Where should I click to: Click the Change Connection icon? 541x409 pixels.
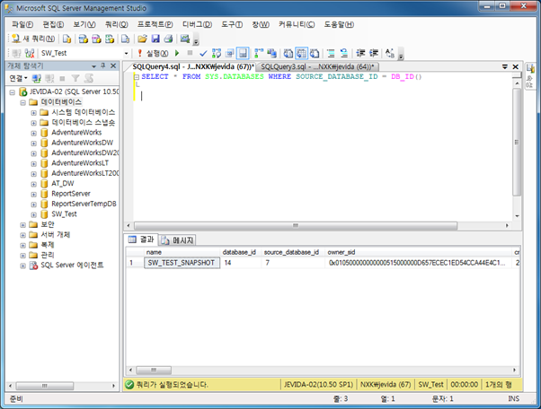tap(30, 53)
